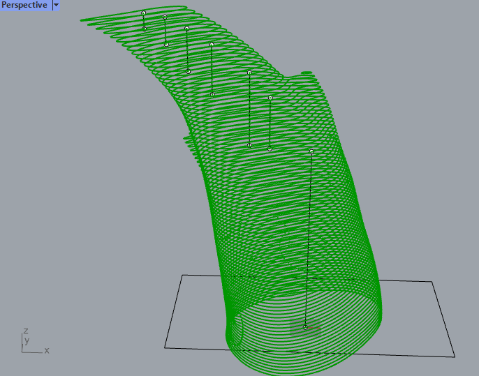Click the Perspective viewport title label
Image resolution: width=479 pixels, height=376 pixels.
point(24,5)
